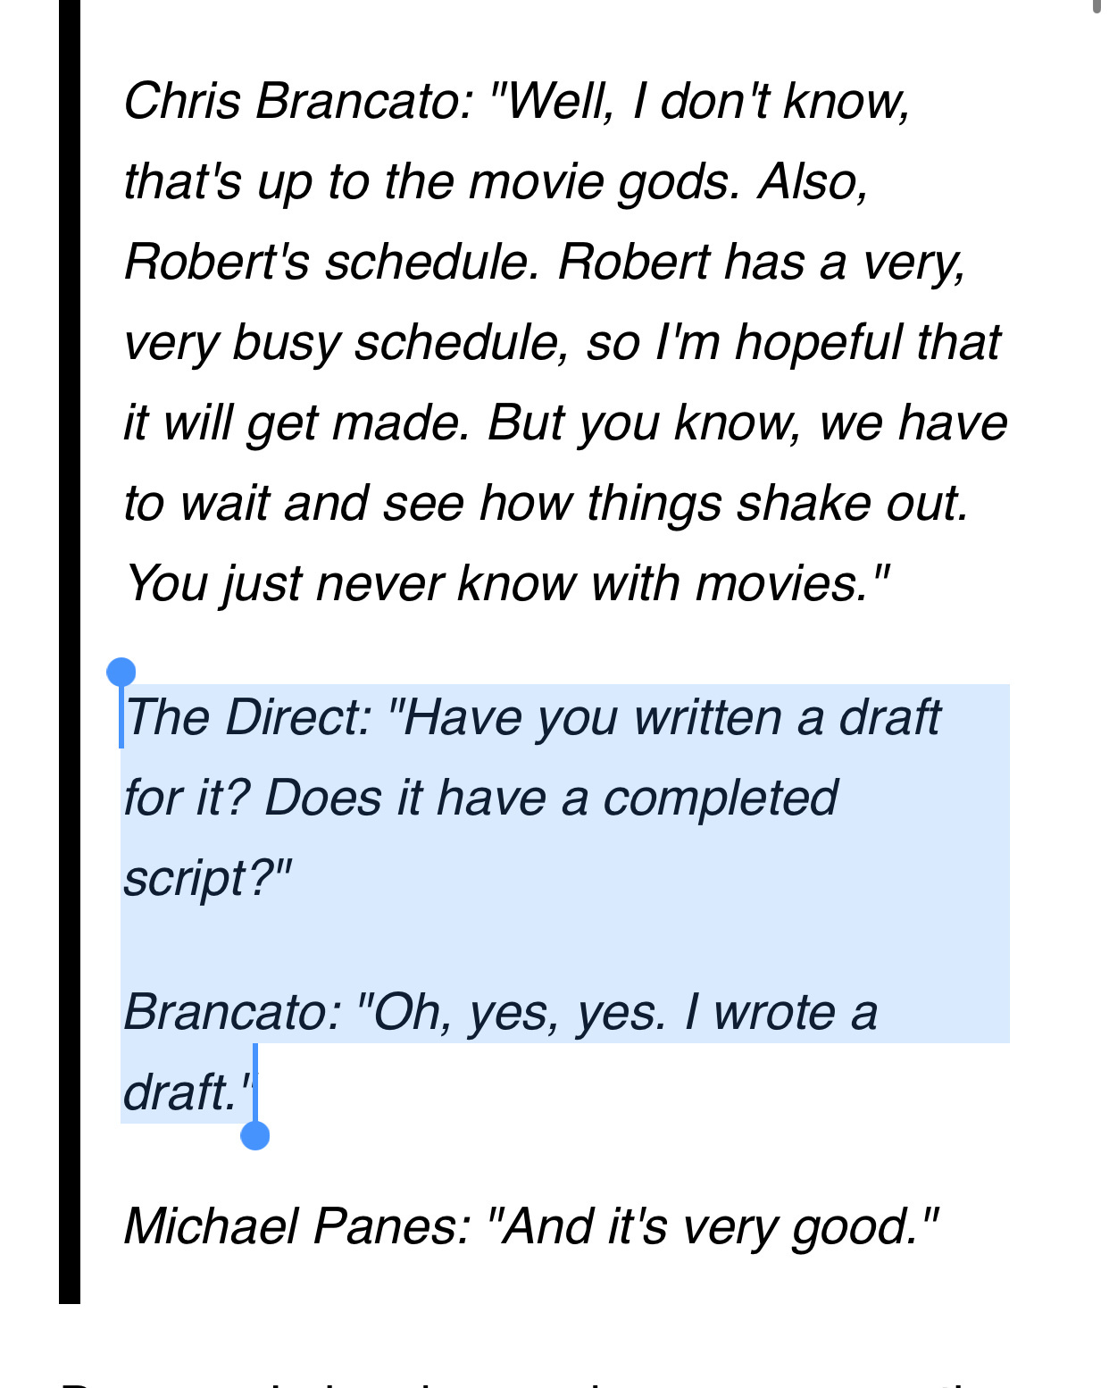Click the phrase "it will get made"
Viewport: 1109px width, 1388px height.
[x=296, y=422]
